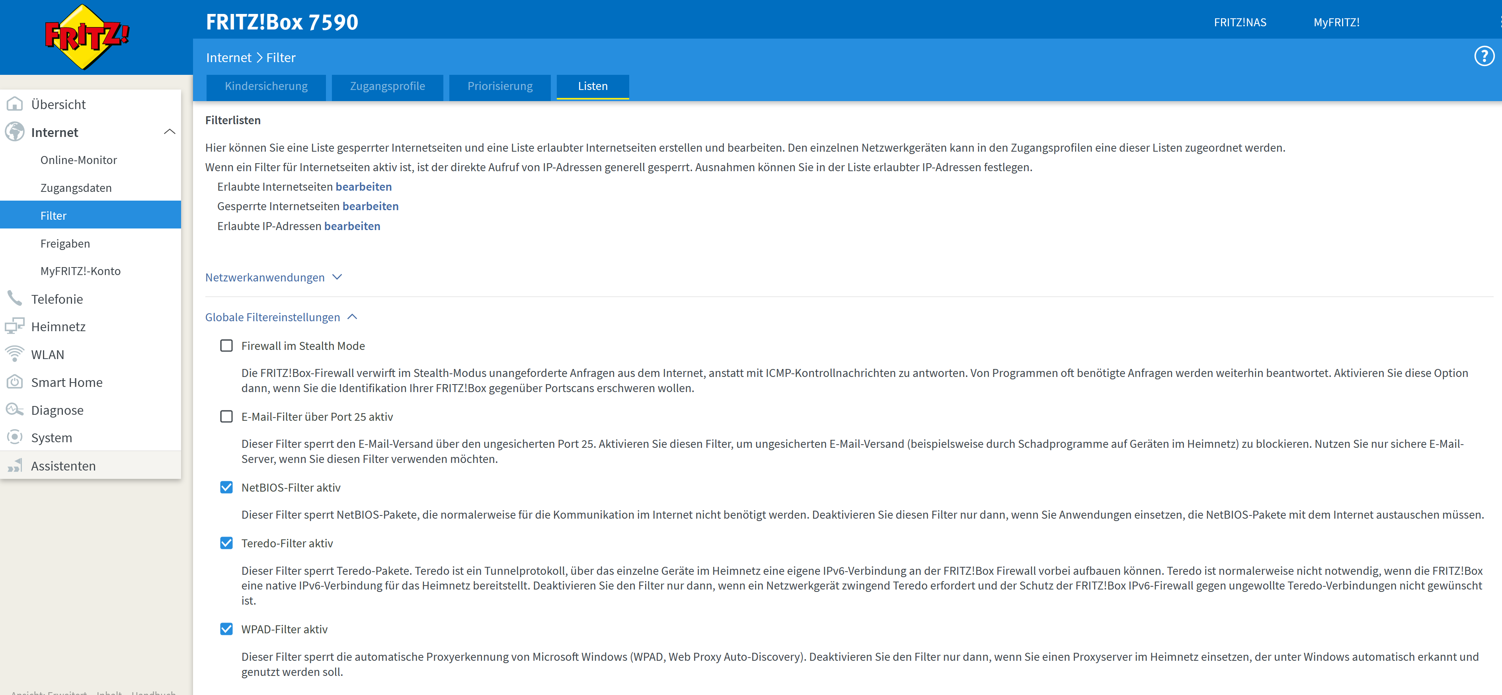
Task: Collapse the Internet menu chevron
Action: 170,132
